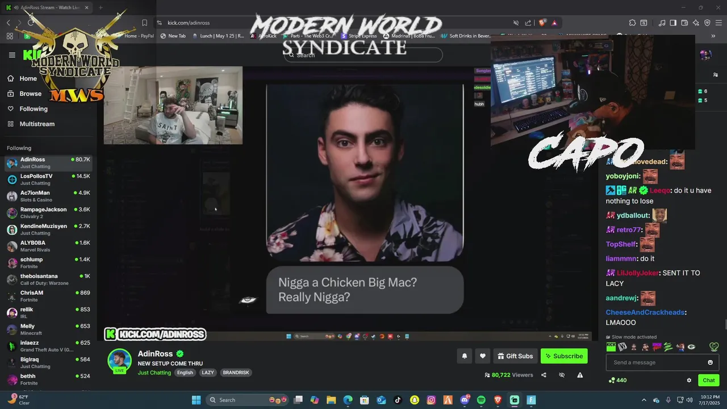Follow AdinRoss with the heart button

[x=483, y=356]
